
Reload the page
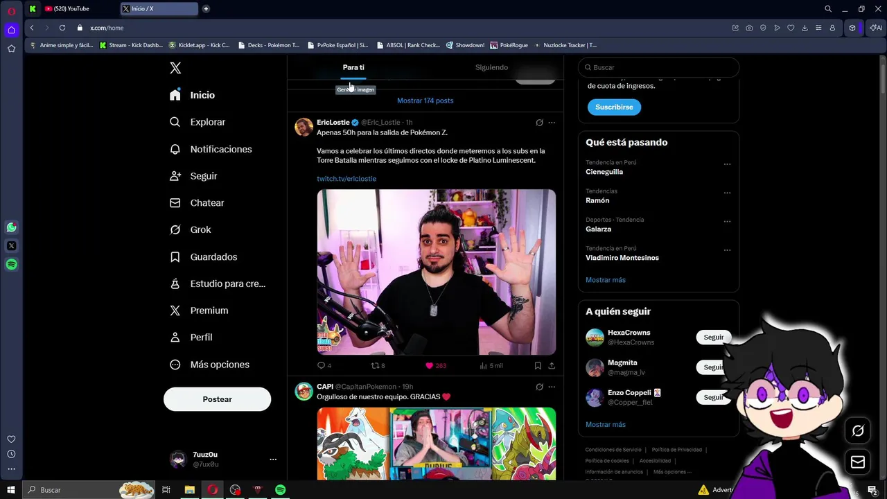(x=62, y=28)
